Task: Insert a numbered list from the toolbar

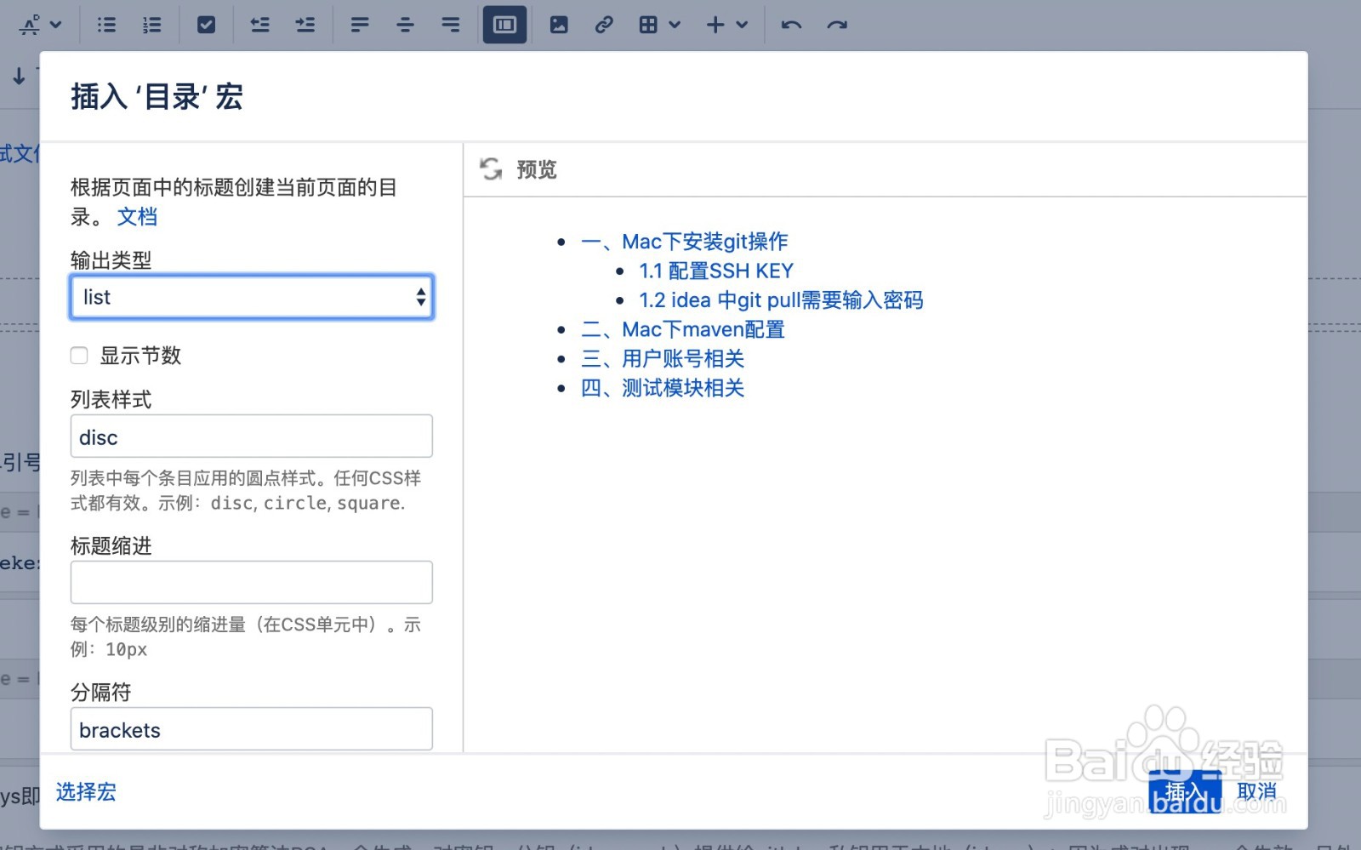Action: point(151,25)
